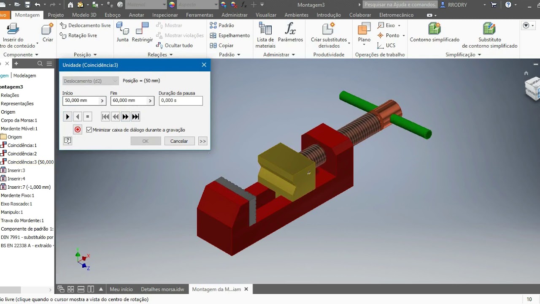
Task: Jump to the minimum start position
Action: tap(105, 117)
